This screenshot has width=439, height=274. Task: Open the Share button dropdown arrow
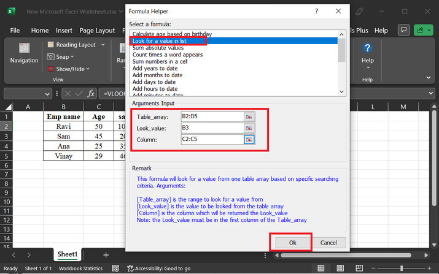429,30
